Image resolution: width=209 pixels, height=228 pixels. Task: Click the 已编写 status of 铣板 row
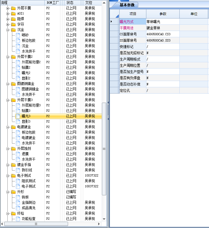click(71, 197)
